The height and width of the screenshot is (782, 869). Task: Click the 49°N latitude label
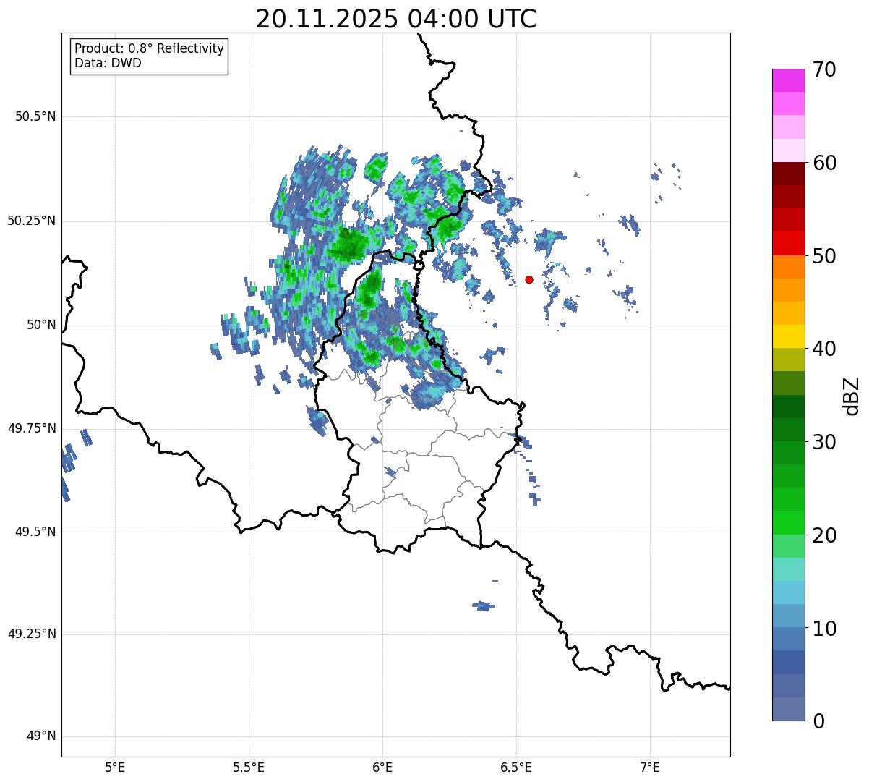[x=41, y=736]
